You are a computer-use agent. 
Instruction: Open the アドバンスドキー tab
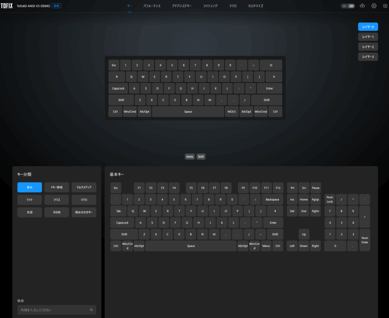[182, 6]
